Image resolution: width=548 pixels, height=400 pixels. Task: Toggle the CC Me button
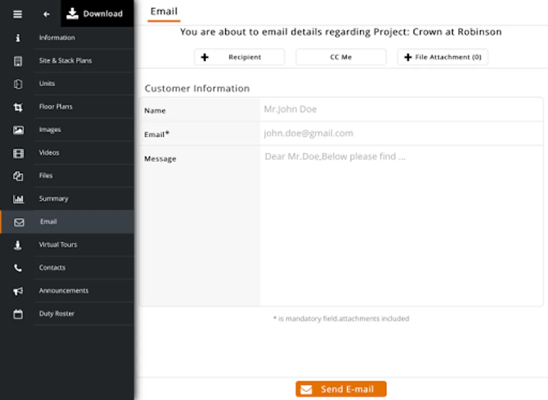(341, 57)
